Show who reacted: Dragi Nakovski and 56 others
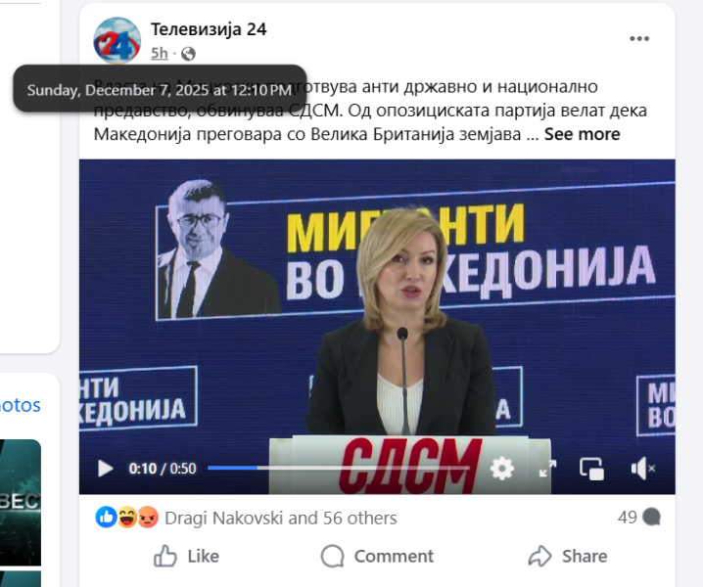This screenshot has width=703, height=587. [281, 519]
